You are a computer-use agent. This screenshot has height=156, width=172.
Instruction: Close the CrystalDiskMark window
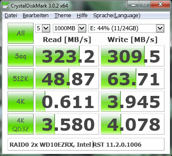[160, 5]
